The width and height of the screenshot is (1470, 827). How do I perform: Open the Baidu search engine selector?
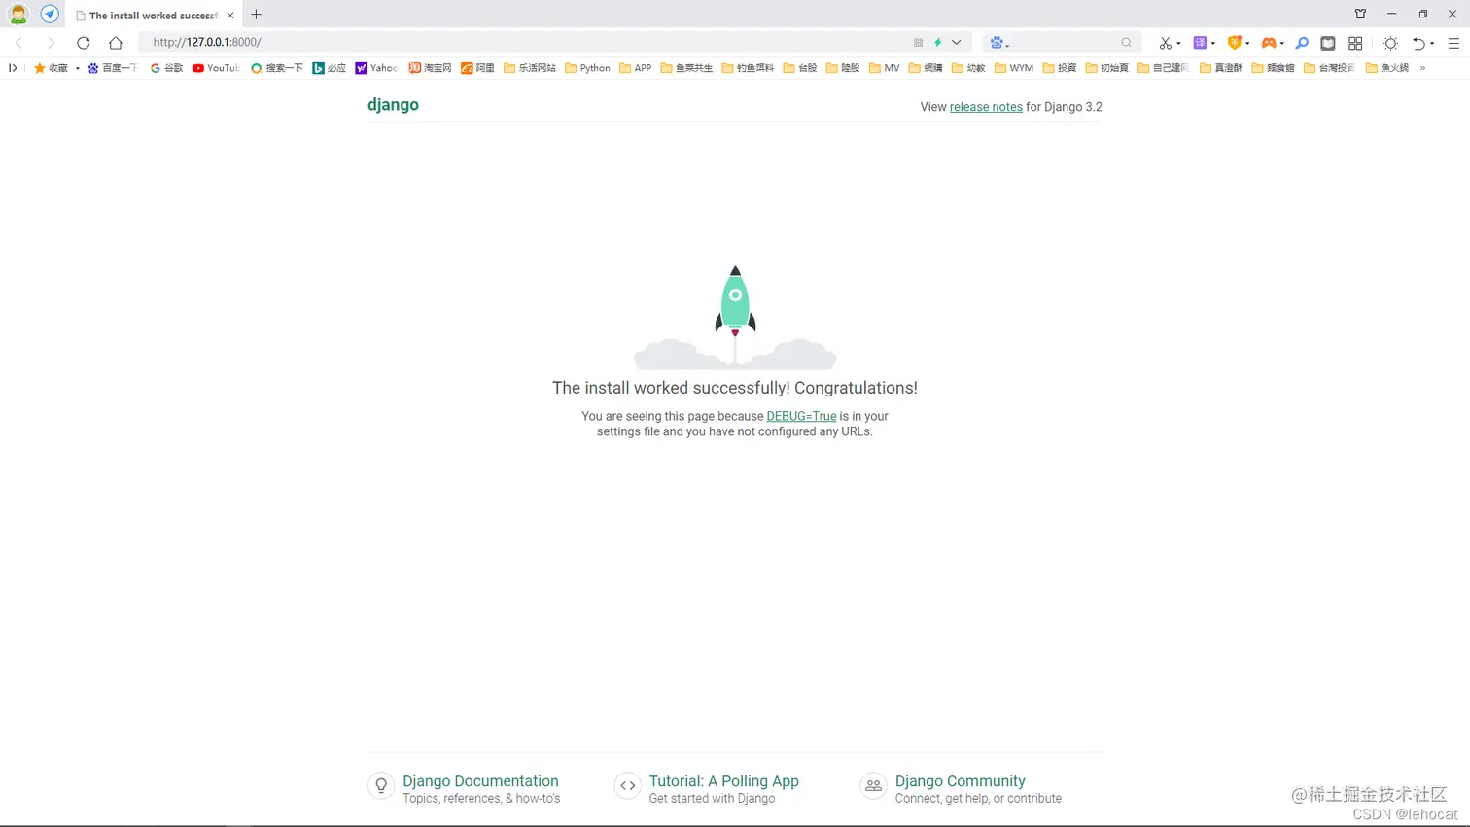tap(999, 43)
